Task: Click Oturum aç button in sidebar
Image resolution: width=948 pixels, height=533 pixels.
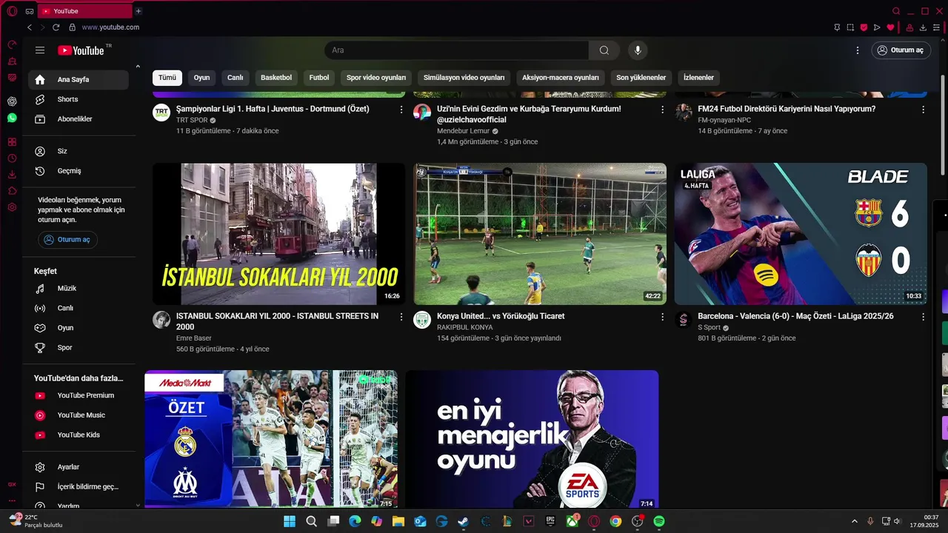Action: pyautogui.click(x=67, y=240)
